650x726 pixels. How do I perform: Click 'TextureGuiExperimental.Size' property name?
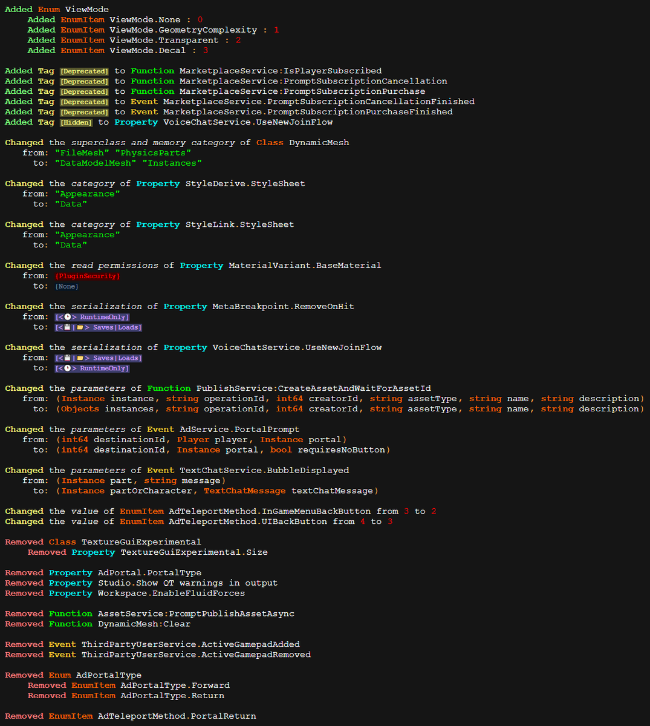pos(194,552)
